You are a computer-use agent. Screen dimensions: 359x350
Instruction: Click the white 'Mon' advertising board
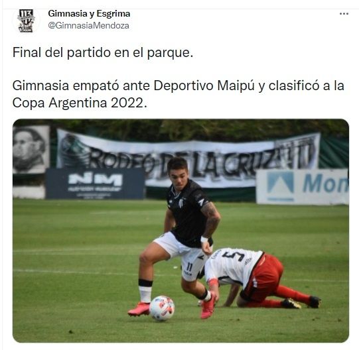coord(302,187)
